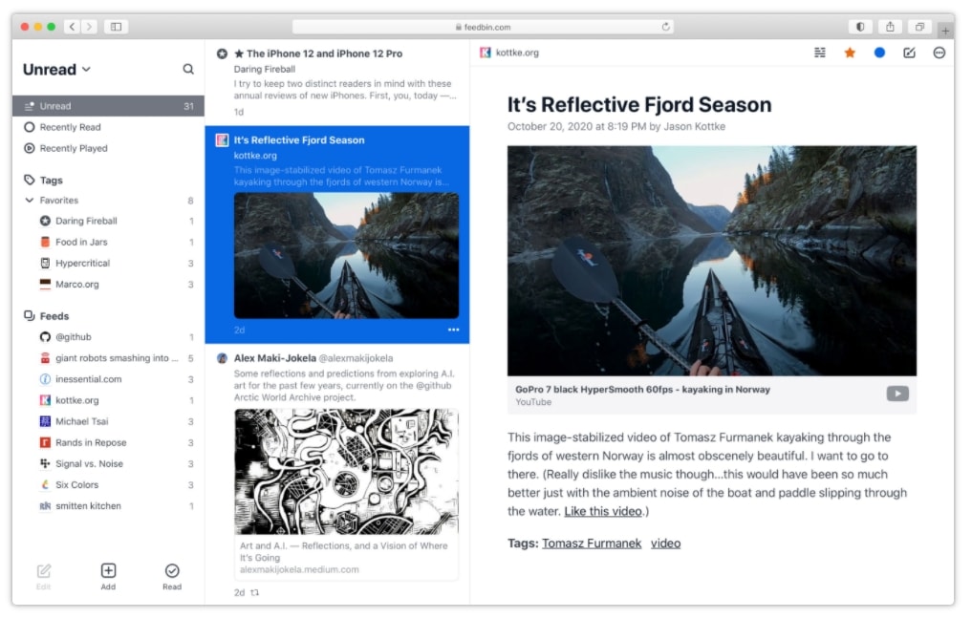Viewport: 972px width, 618px height.
Task: Open the Tomasz Furmanek tag link
Action: point(592,543)
